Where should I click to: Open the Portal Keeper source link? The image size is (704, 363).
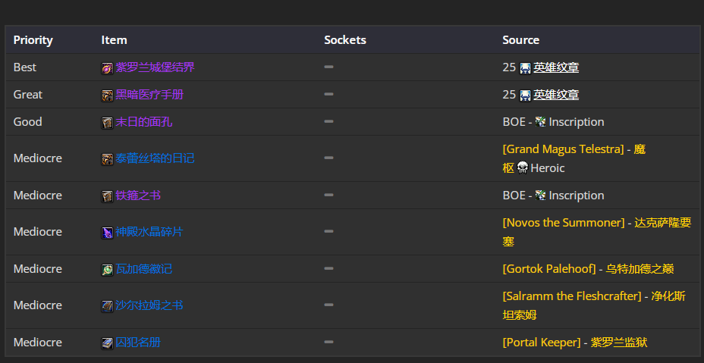coord(542,343)
